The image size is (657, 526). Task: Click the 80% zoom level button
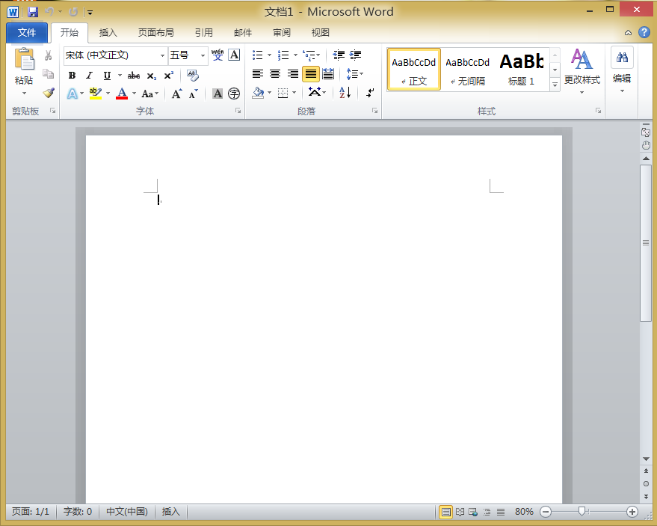(x=524, y=512)
